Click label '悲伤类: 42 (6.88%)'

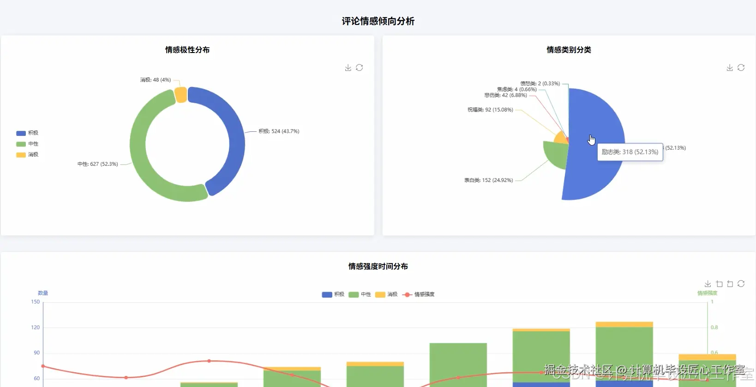pyautogui.click(x=505, y=95)
